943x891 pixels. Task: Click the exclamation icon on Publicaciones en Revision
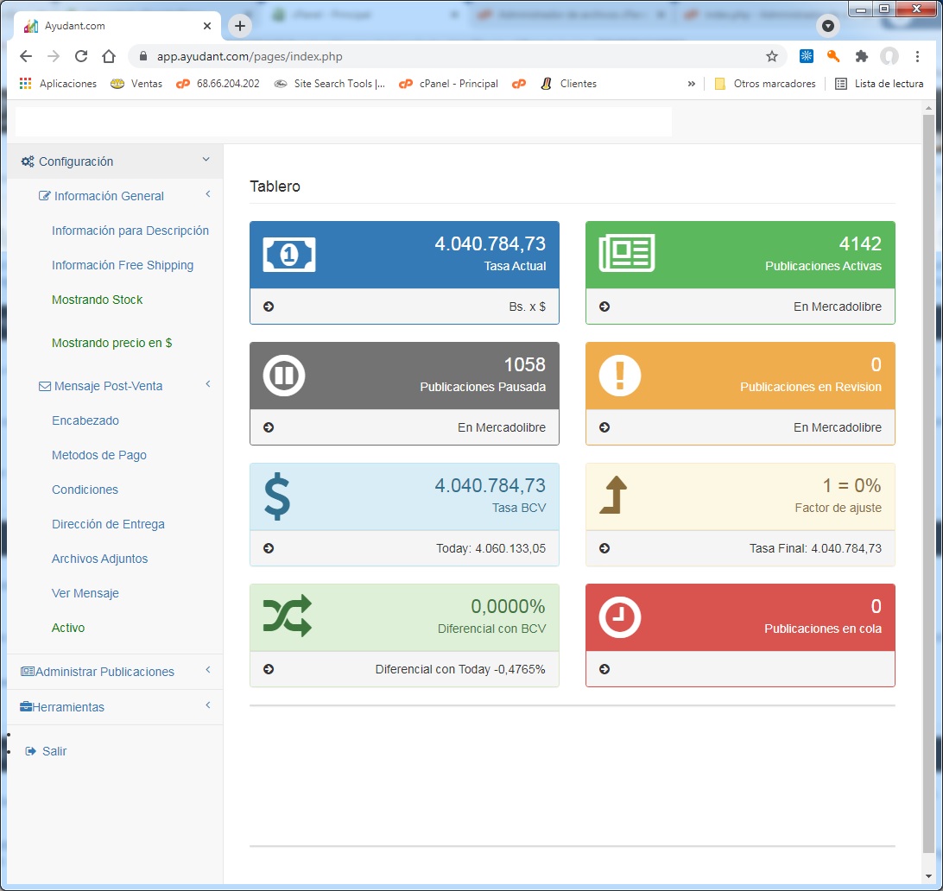(619, 376)
